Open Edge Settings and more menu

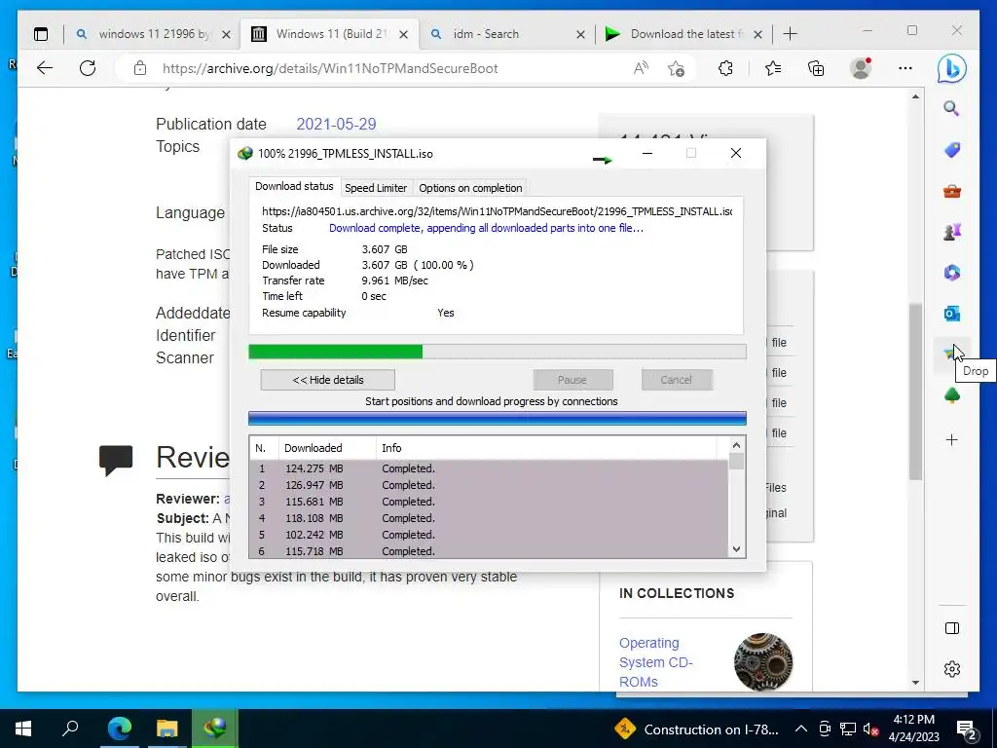coord(905,68)
